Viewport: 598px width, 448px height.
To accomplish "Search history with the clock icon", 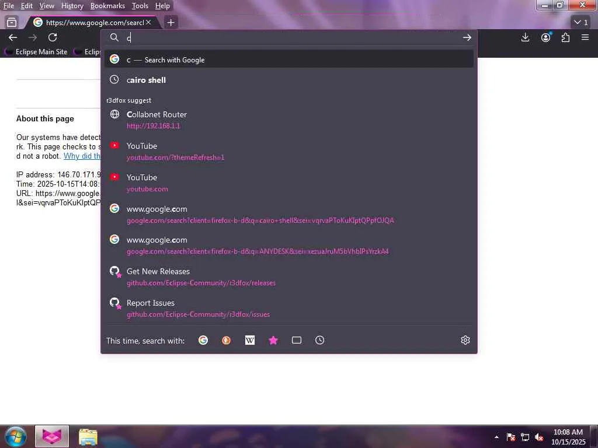I will coord(319,340).
